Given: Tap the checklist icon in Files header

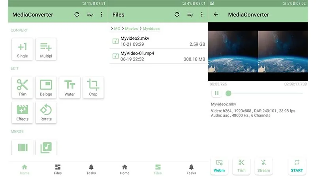Looking at the screenshot, I should click(190, 15).
